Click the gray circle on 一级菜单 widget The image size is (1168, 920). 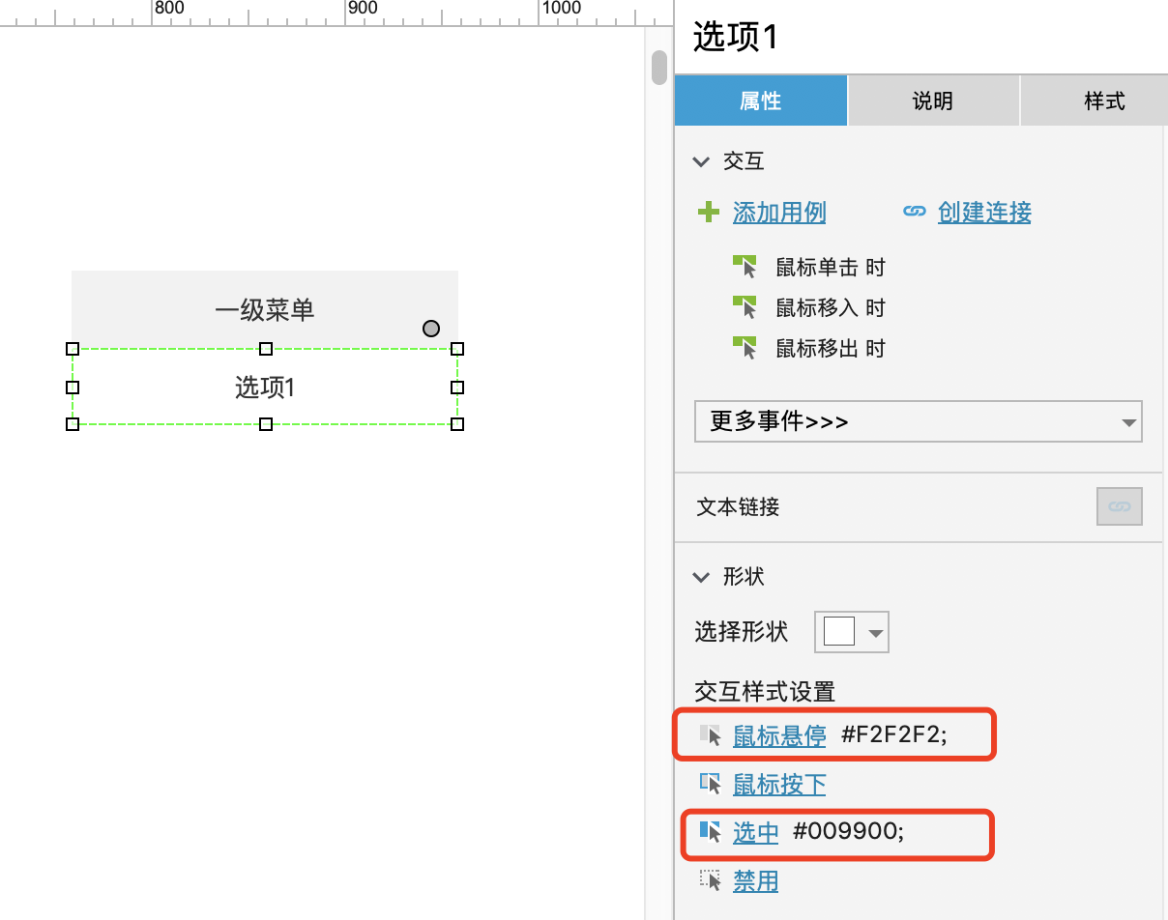point(431,329)
